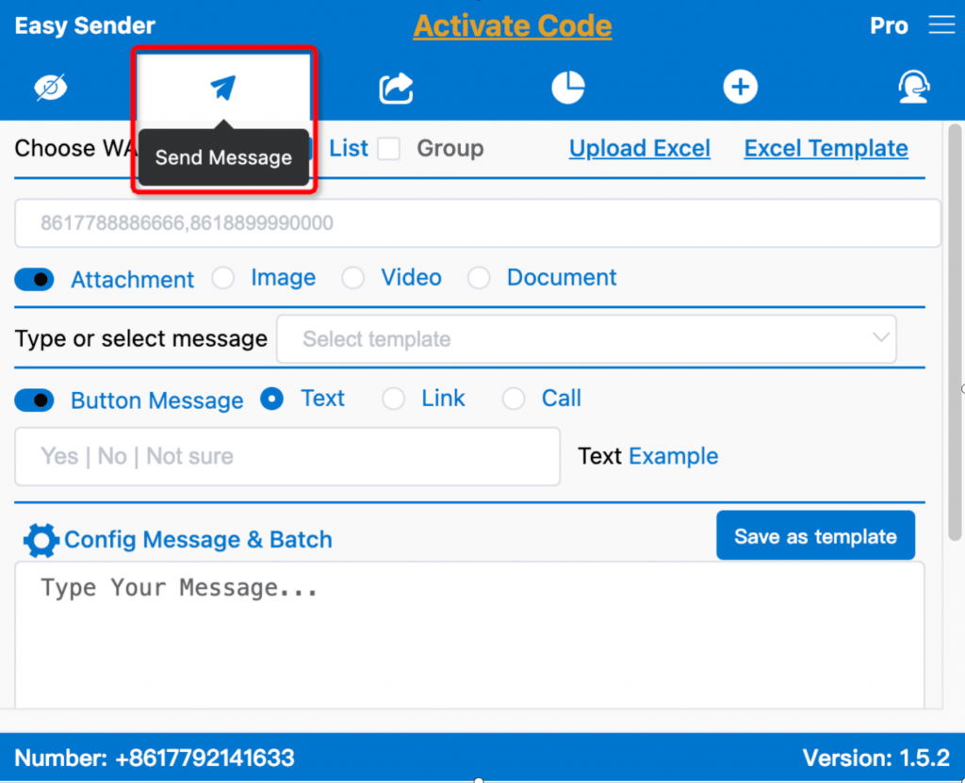Image resolution: width=965 pixels, height=783 pixels.
Task: Open the share/export tool icon
Action: coord(396,87)
